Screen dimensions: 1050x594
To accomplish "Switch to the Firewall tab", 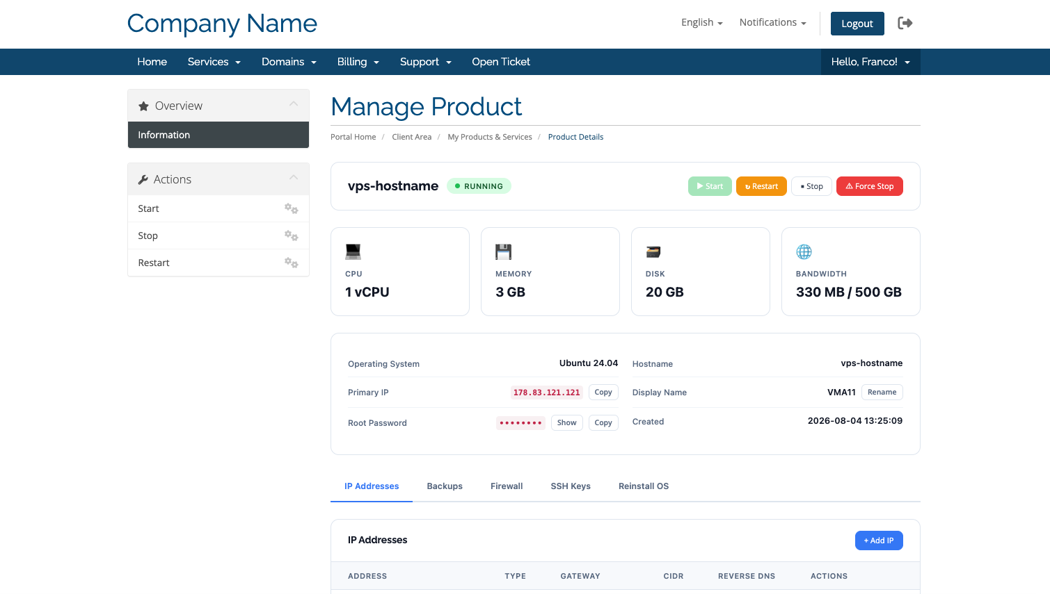I will pos(507,486).
